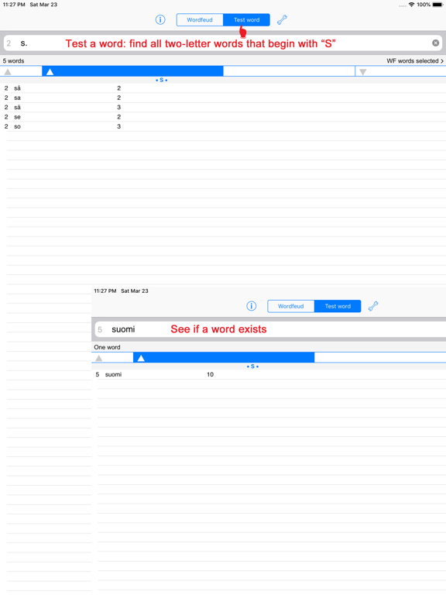Click white up triangle in top blue bar
446x595 pixels.
[50, 72]
